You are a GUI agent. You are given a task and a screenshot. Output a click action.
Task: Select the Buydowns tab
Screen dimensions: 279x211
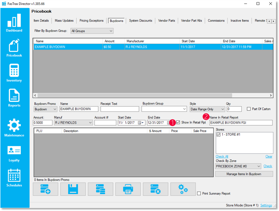(x=117, y=21)
